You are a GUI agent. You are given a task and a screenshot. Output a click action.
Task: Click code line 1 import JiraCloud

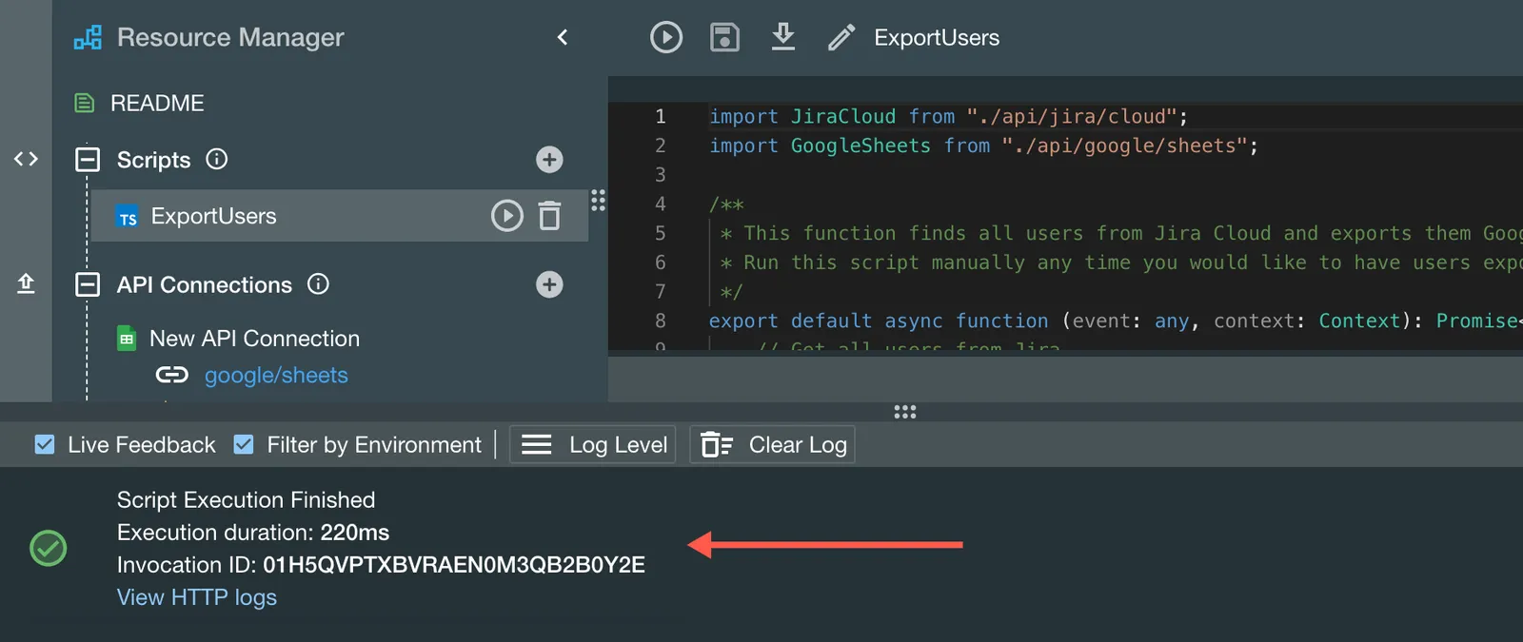click(x=948, y=116)
